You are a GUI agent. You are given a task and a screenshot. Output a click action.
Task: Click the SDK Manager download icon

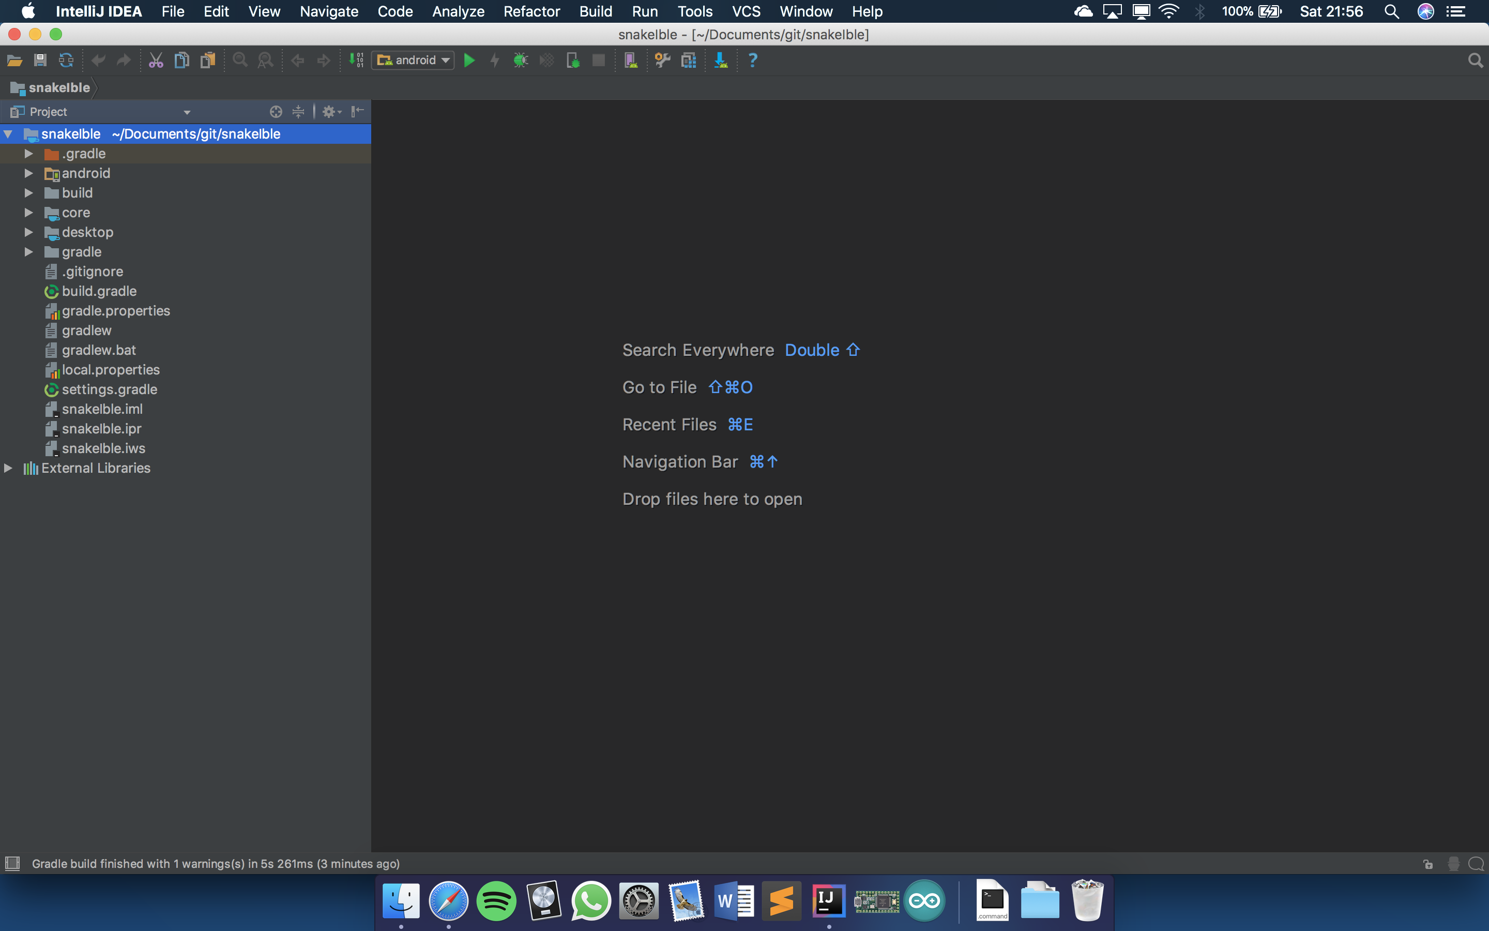tap(721, 59)
